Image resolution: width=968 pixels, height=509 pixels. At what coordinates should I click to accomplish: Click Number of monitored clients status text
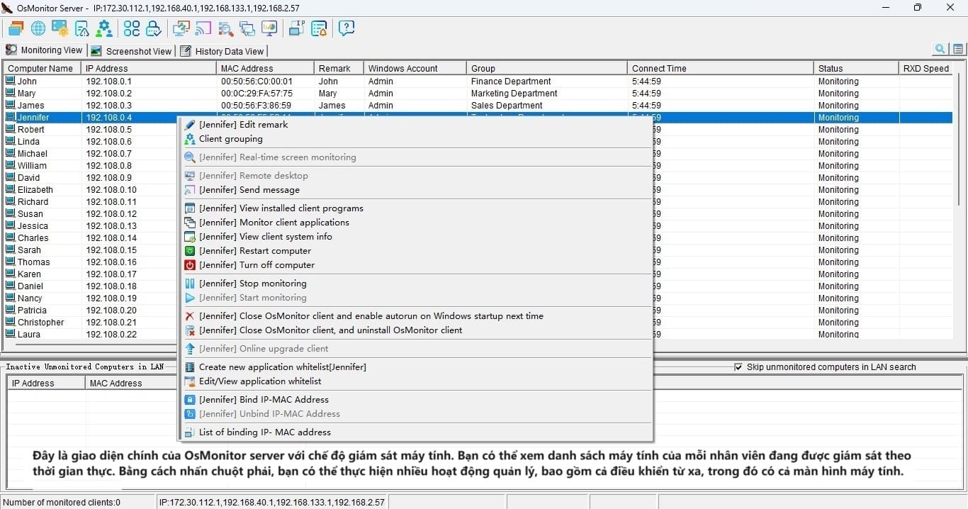point(62,503)
